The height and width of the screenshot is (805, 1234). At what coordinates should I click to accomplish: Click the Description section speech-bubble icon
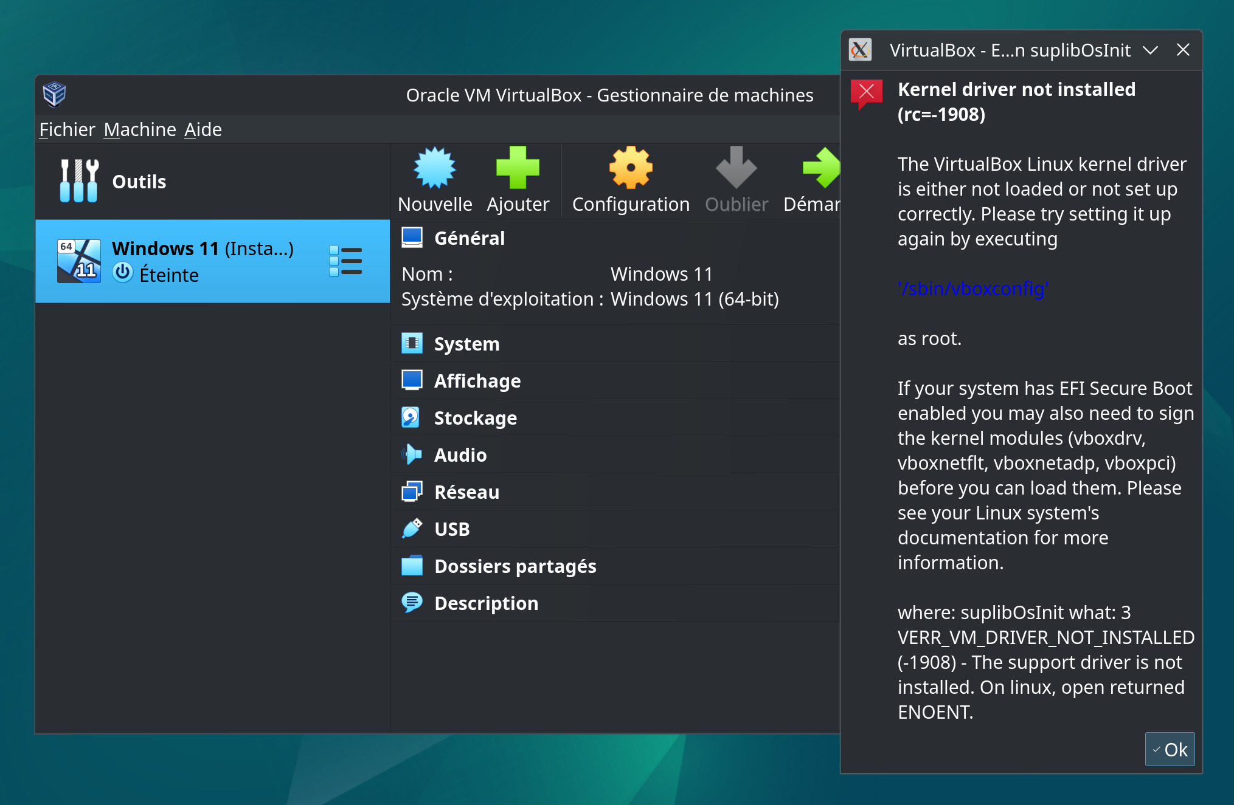(412, 603)
